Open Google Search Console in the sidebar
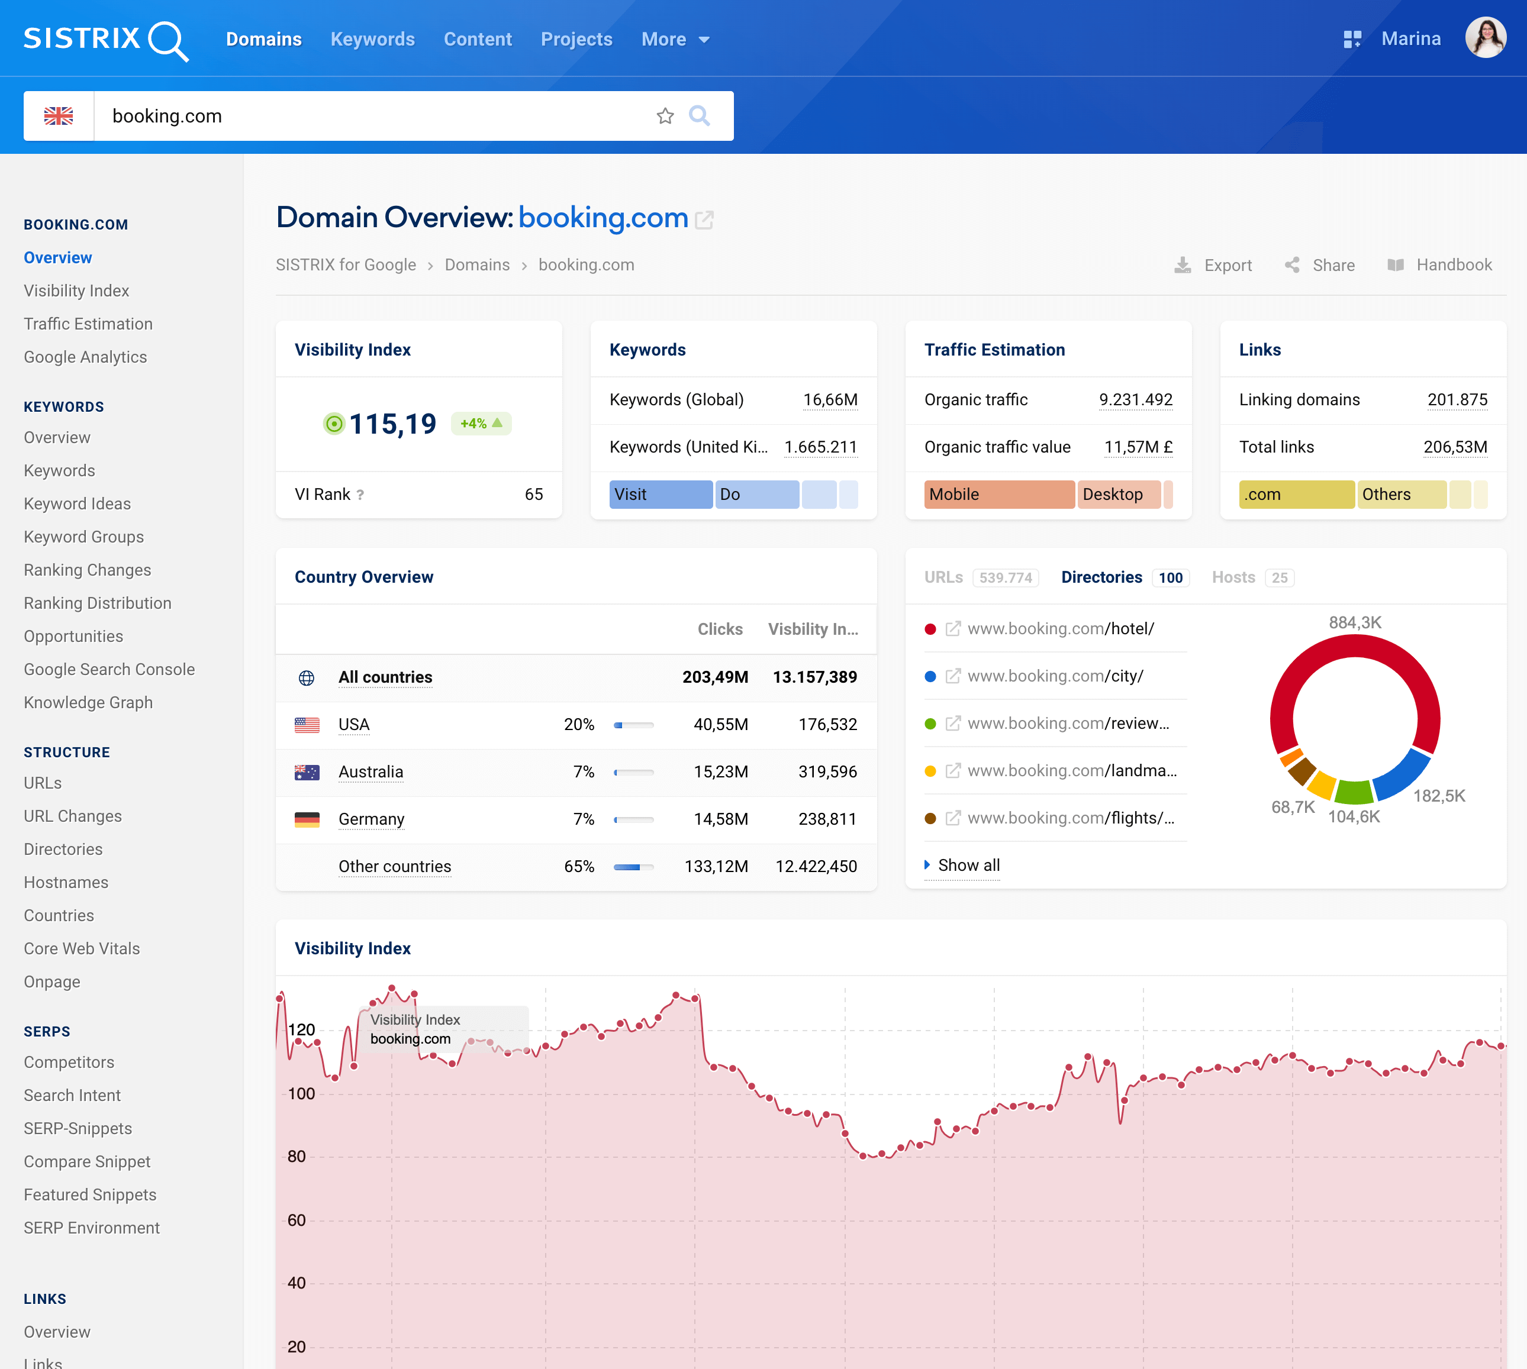Image resolution: width=1527 pixels, height=1369 pixels. (109, 670)
